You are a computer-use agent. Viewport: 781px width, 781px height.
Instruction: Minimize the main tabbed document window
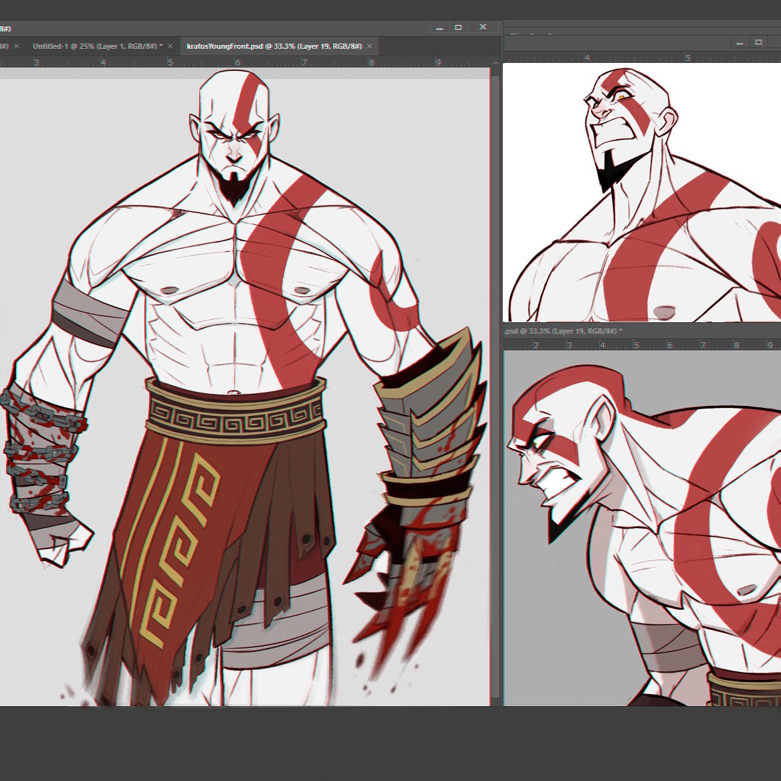click(439, 27)
